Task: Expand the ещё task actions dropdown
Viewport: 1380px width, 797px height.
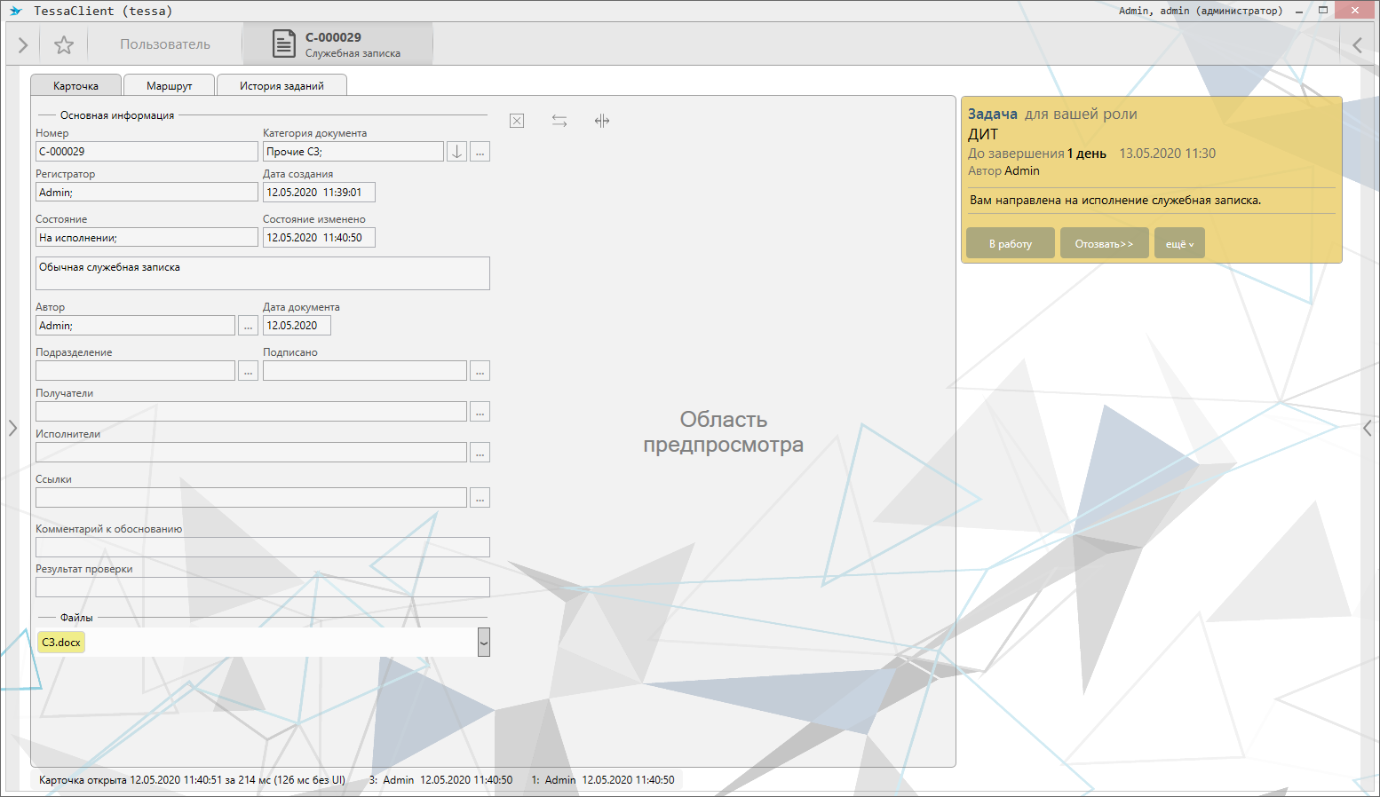Action: tap(1179, 244)
